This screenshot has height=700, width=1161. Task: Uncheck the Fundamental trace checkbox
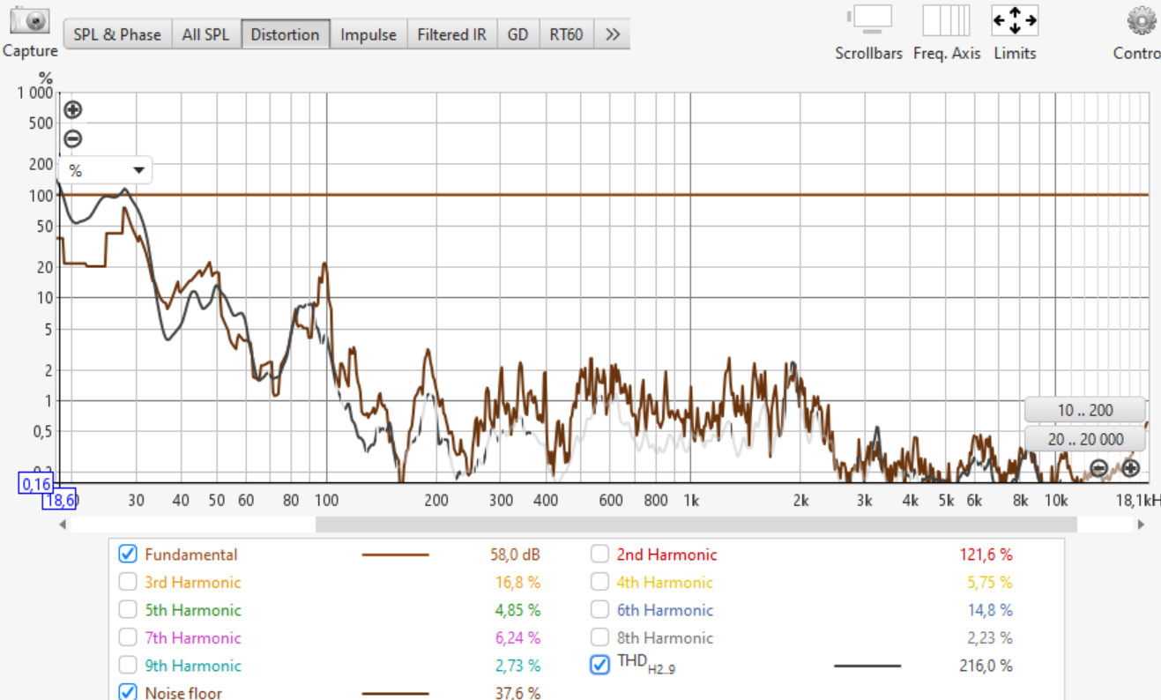pos(128,555)
